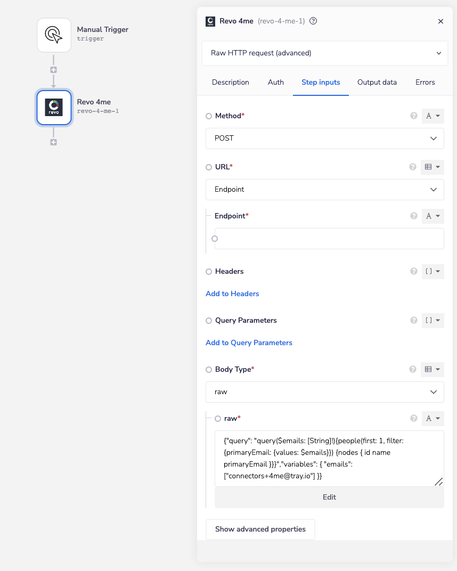Click into the empty Endpoint input field
The width and height of the screenshot is (457, 571).
[x=330, y=239]
